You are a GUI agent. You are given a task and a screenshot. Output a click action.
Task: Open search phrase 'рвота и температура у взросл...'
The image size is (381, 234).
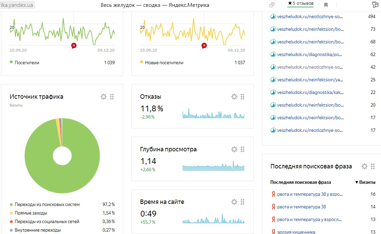pyautogui.click(x=309, y=219)
